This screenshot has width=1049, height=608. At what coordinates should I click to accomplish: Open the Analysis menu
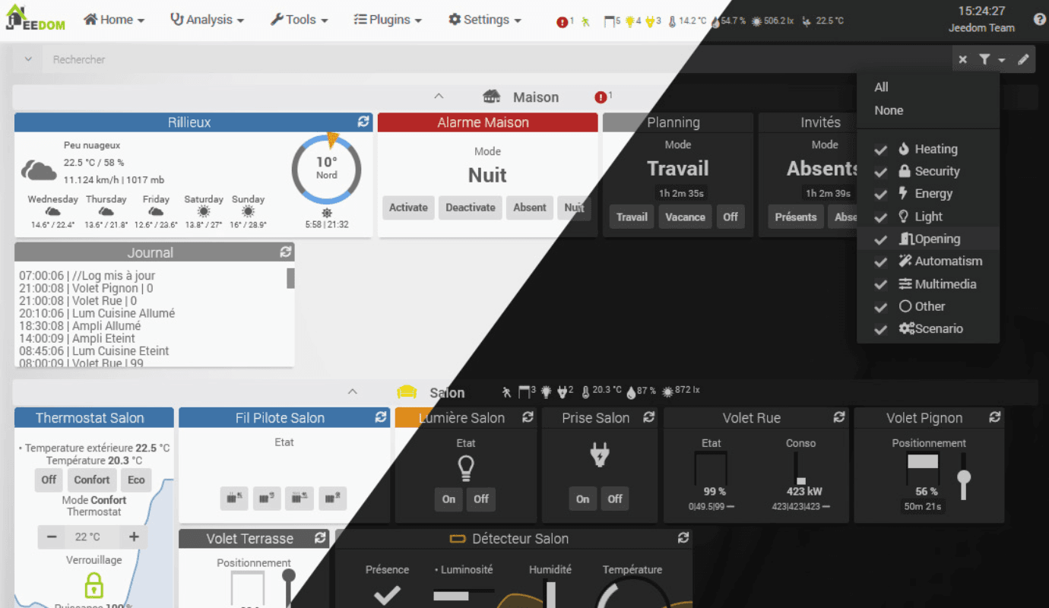tap(207, 20)
